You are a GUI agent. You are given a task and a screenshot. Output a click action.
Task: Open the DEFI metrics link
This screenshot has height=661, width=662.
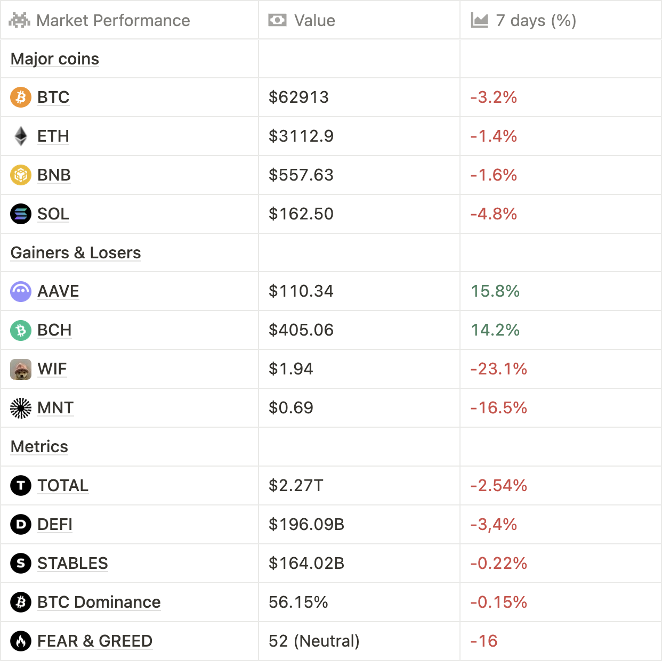pyautogui.click(x=55, y=525)
